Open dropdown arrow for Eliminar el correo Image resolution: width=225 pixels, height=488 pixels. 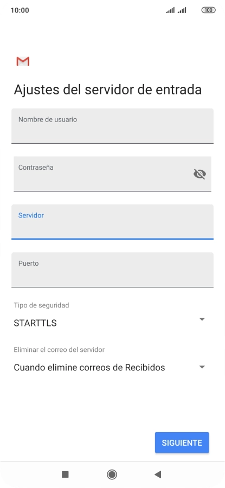(202, 367)
